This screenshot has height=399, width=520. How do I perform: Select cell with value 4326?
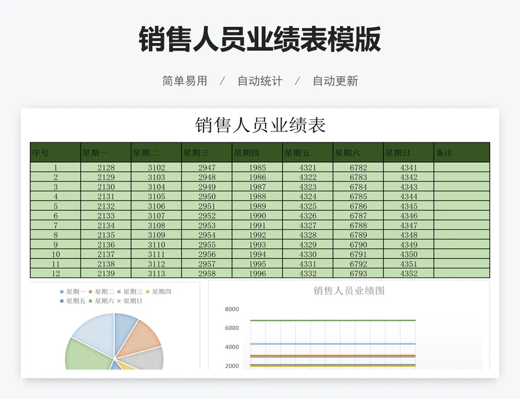coord(307,215)
